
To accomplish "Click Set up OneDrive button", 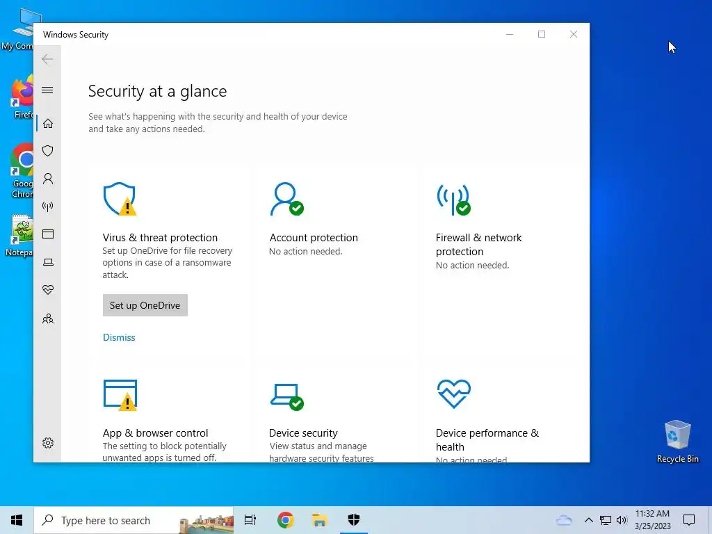I will [145, 305].
